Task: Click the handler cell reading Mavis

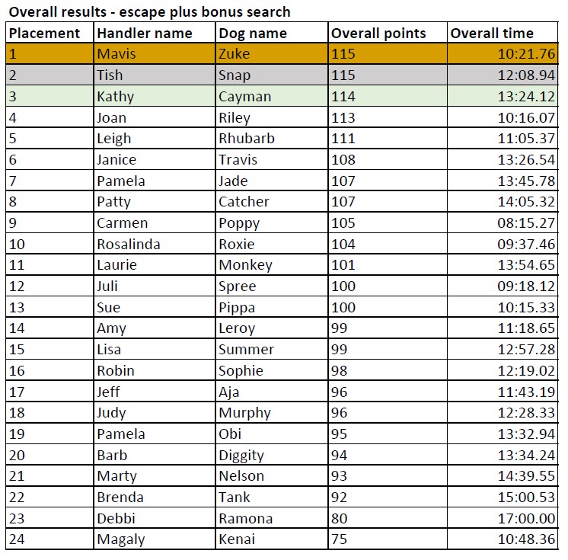Action: click(x=155, y=54)
